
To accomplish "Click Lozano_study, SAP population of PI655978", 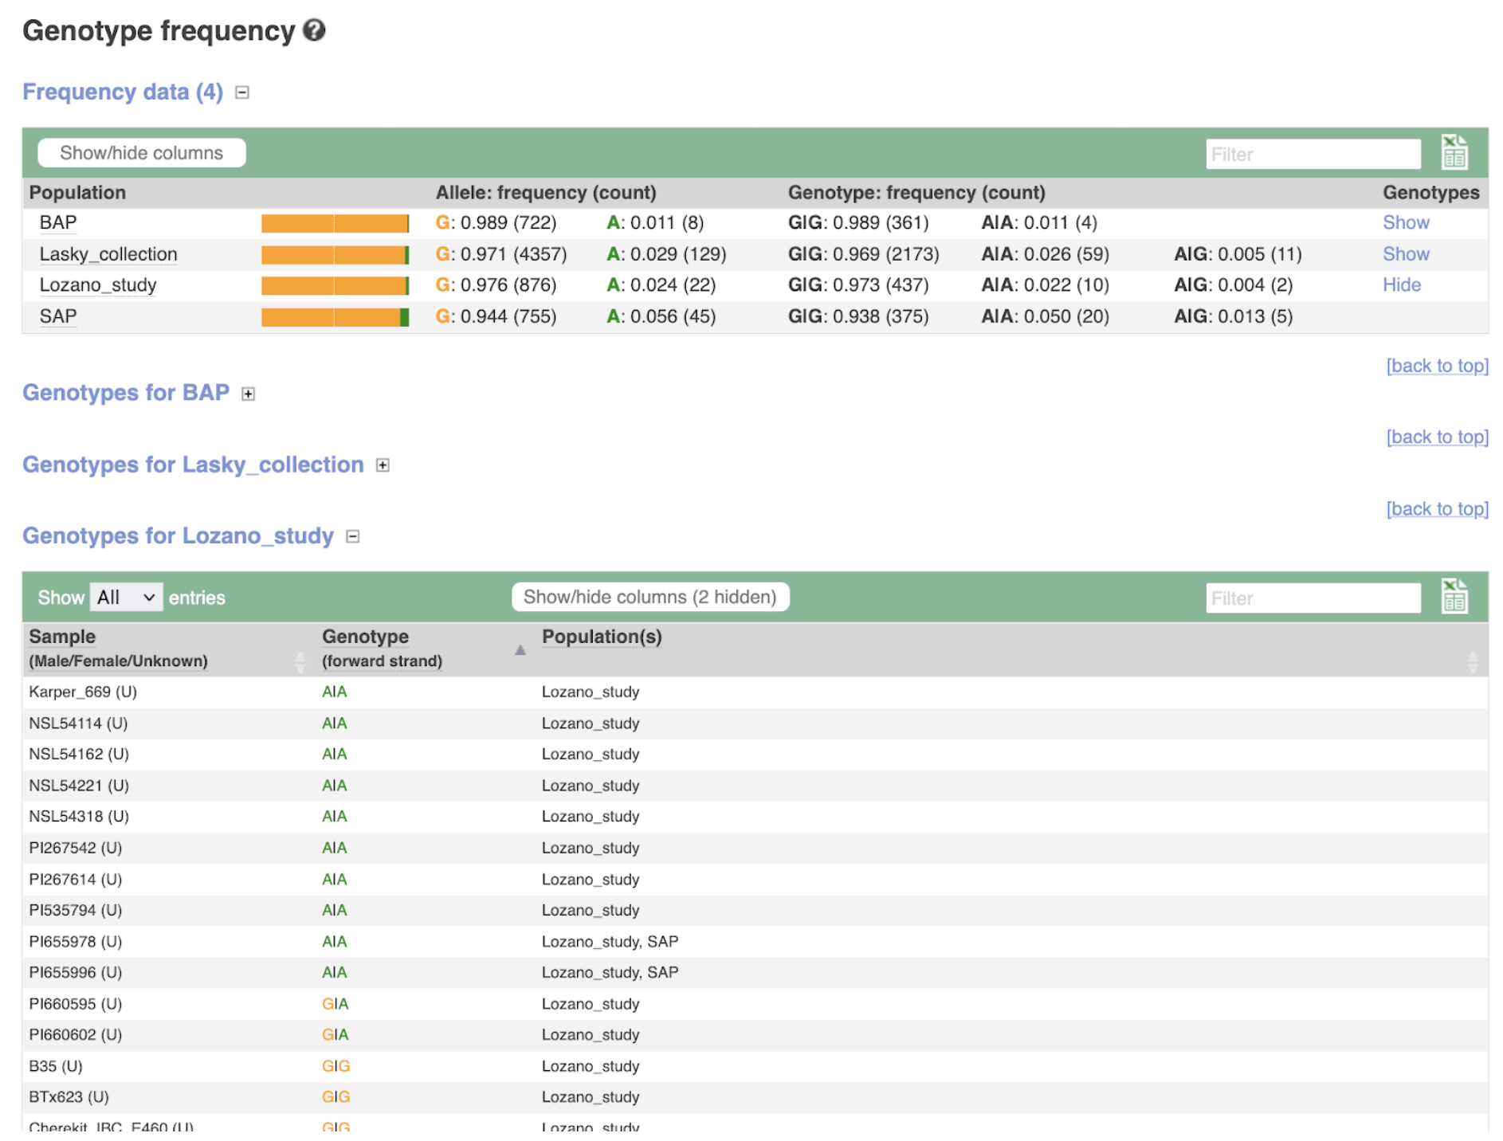I will tap(610, 942).
